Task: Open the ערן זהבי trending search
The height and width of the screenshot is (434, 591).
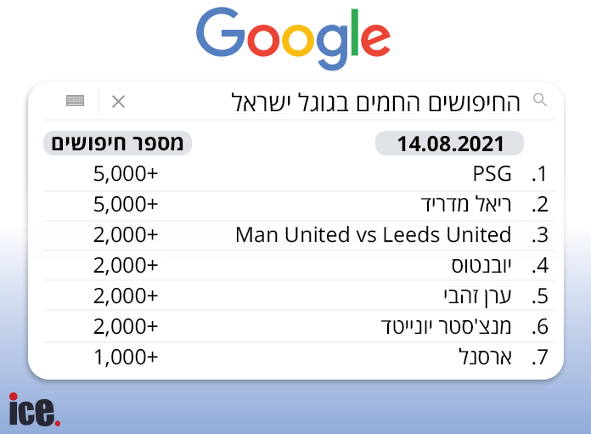Action: coord(477,296)
